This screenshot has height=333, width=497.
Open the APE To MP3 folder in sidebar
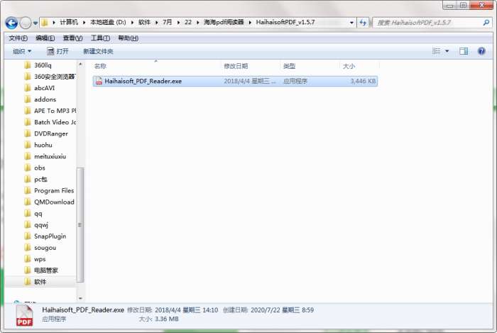(50, 111)
